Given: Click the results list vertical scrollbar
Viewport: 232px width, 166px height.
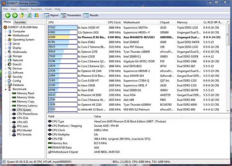Looking at the screenshot, I should (x=228, y=66).
